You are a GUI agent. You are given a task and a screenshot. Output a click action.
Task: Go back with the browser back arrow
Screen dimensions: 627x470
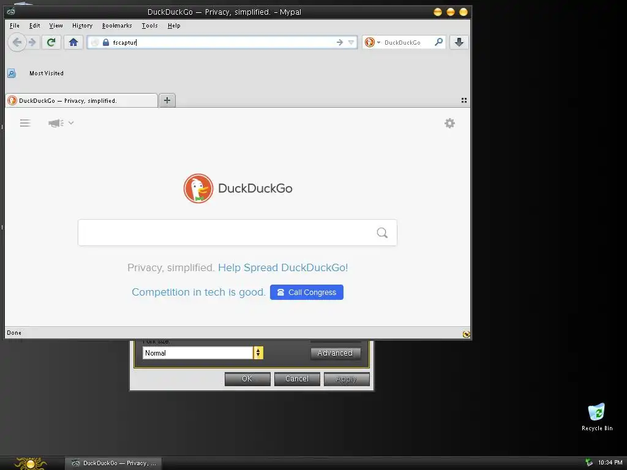coord(17,42)
